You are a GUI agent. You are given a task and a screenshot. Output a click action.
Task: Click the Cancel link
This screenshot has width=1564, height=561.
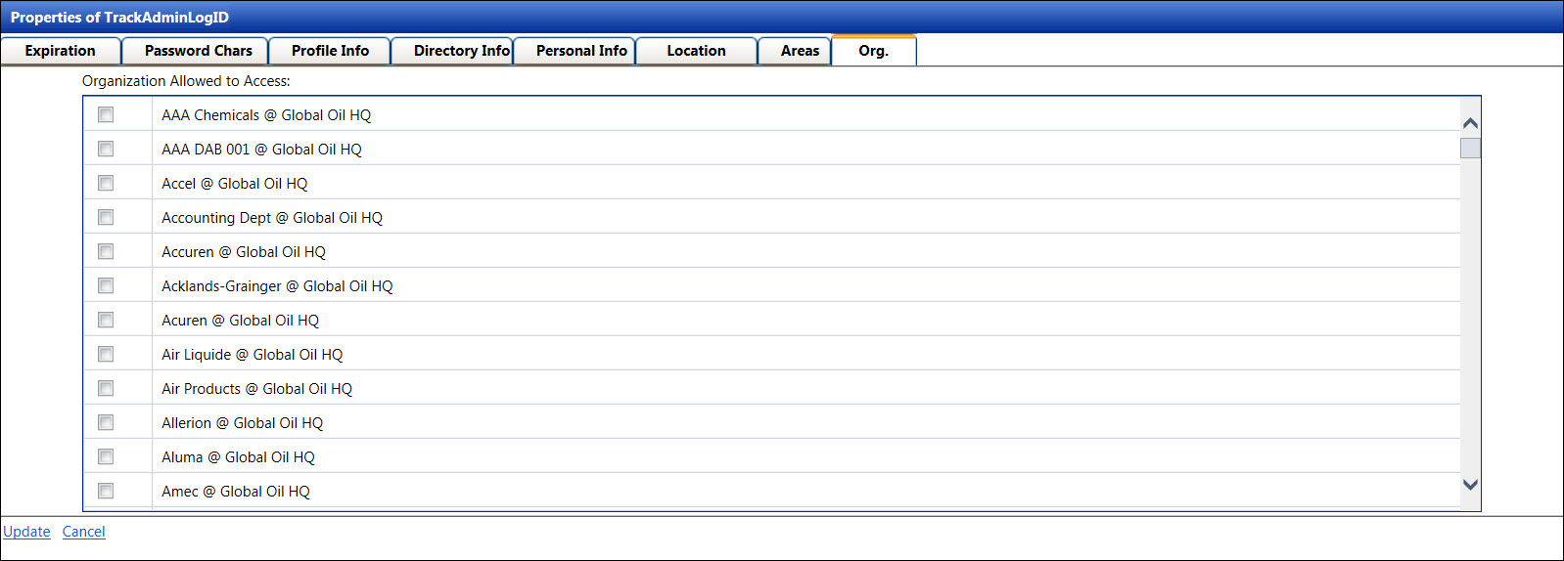point(84,532)
